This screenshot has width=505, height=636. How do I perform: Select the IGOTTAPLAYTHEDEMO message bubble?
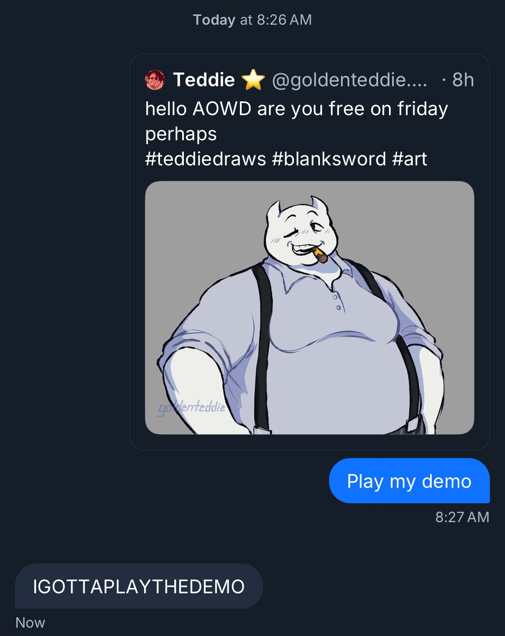(139, 586)
